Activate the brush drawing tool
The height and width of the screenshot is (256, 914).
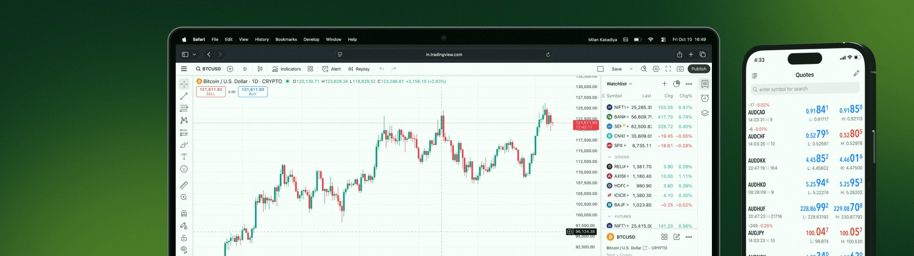tap(184, 145)
